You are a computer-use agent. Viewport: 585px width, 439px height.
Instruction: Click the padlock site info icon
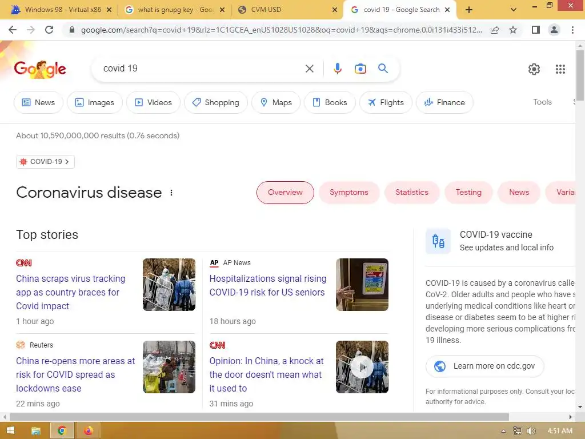[x=72, y=30]
